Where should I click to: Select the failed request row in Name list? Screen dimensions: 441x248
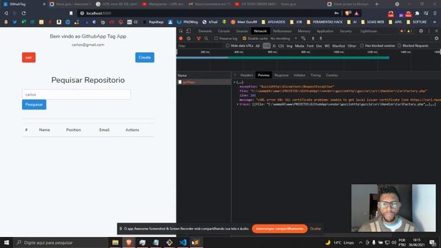pyautogui.click(x=204, y=82)
